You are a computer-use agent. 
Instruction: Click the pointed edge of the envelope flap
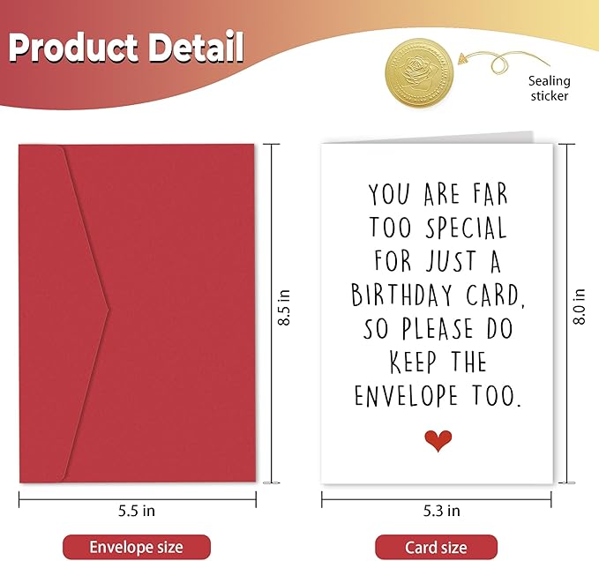[108, 309]
